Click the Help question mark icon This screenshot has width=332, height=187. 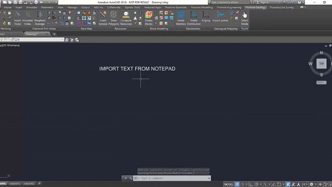click(299, 2)
